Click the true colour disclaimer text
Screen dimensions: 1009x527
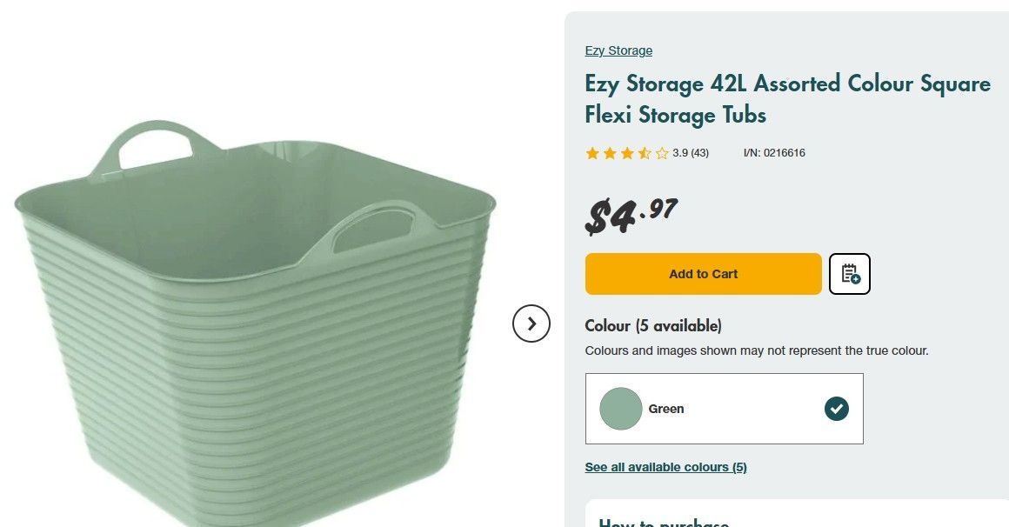point(757,351)
